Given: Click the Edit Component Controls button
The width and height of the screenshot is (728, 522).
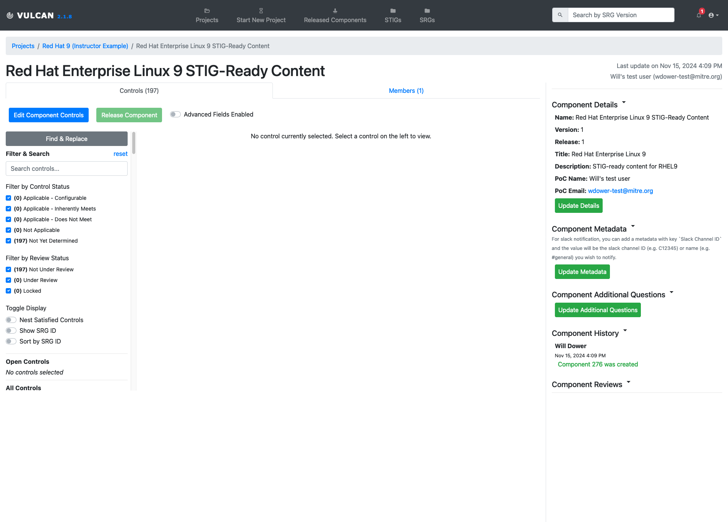Looking at the screenshot, I should [x=49, y=115].
